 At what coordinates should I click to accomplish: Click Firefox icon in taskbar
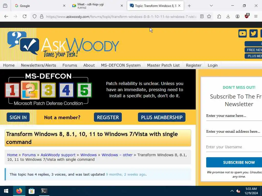coord(19,191)
